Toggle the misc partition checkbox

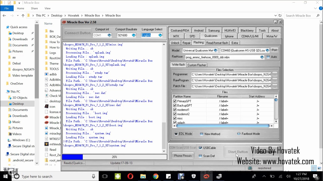pyautogui.click(x=175, y=118)
